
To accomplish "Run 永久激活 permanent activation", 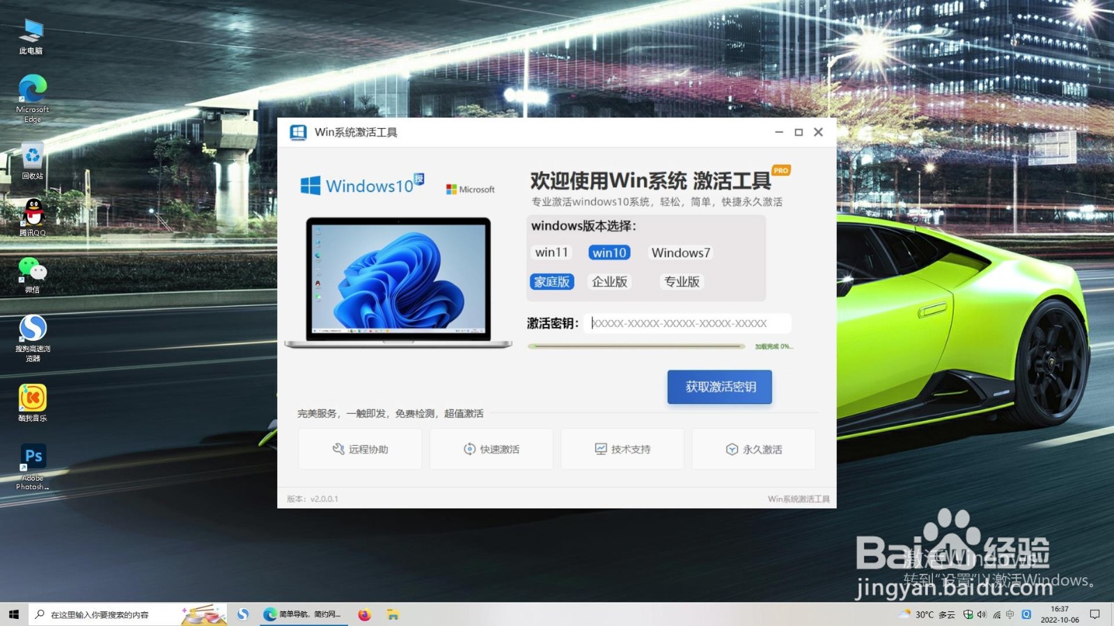I will 754,449.
